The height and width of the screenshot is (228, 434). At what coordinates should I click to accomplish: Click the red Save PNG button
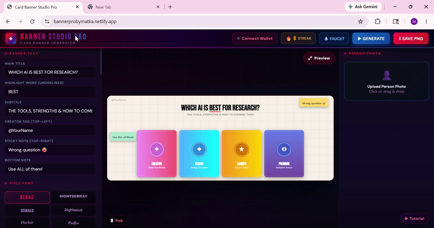(x=411, y=38)
